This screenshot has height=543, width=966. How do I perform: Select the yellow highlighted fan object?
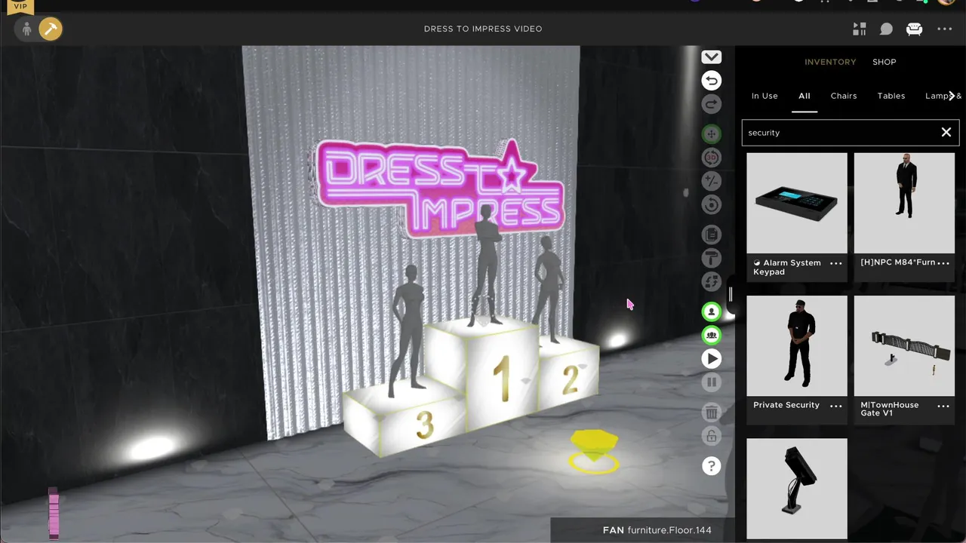[x=595, y=450]
